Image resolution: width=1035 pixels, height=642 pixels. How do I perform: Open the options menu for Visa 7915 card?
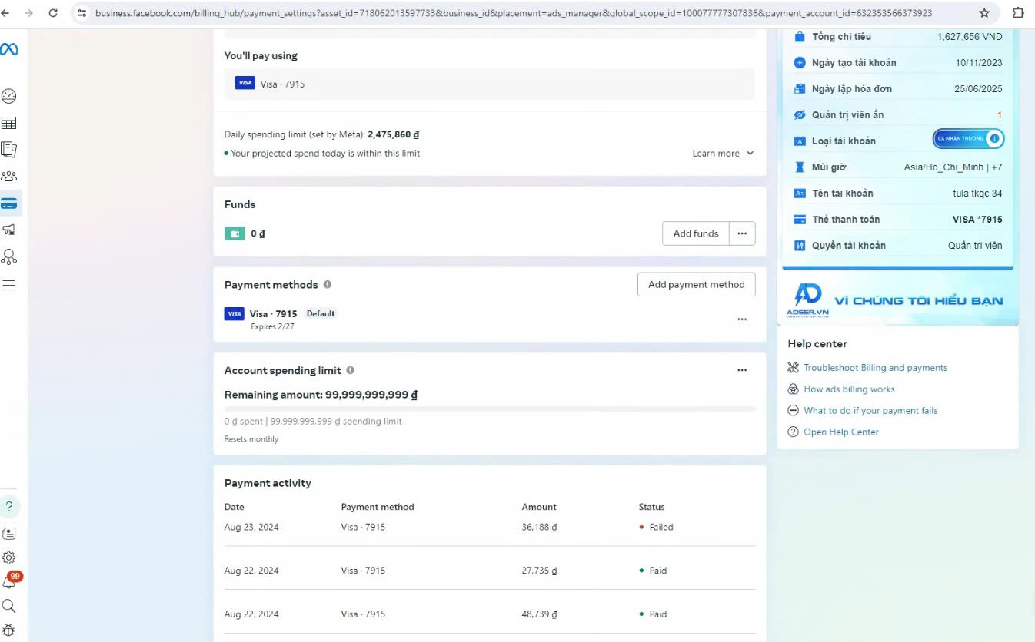pyautogui.click(x=742, y=319)
